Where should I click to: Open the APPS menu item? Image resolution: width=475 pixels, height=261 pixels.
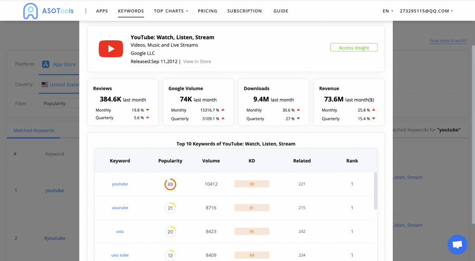102,11
